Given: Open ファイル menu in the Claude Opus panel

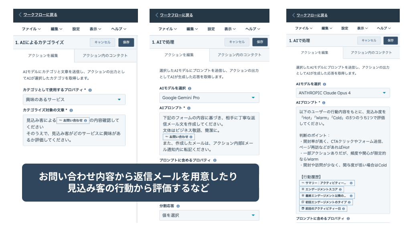Looking at the screenshot, I should click(x=304, y=28).
